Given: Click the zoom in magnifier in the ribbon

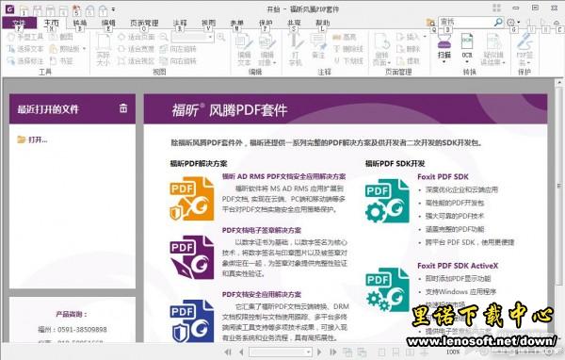Looking at the screenshot, I should tap(220, 37).
